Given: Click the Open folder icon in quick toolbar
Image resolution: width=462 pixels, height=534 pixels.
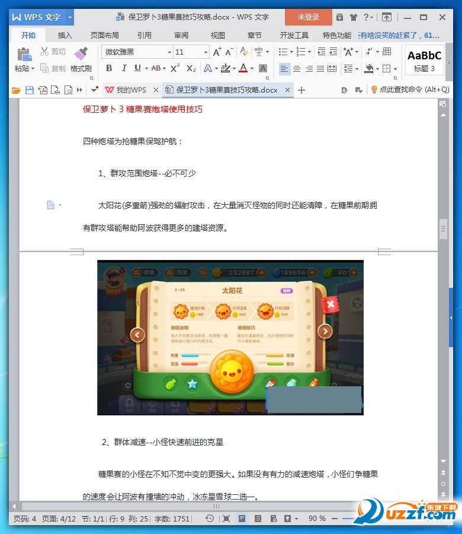Looking at the screenshot, I should [x=16, y=90].
